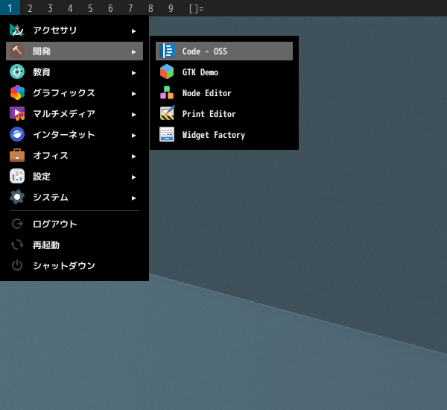The image size is (447, 410).
Task: Click the 教育 education atom icon
Action: point(17,72)
